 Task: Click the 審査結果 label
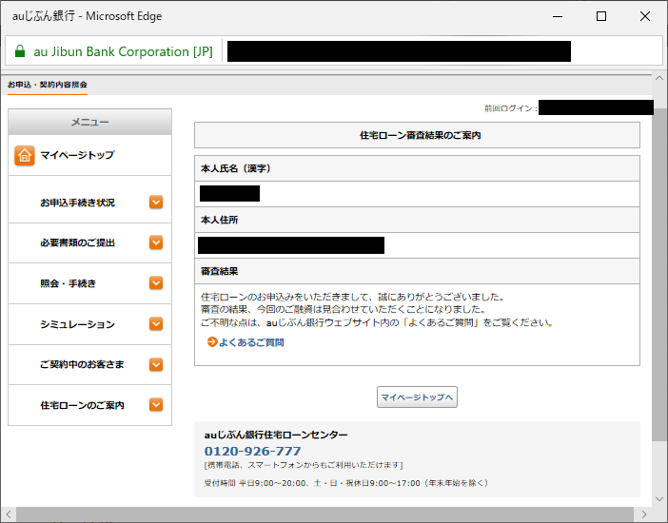coord(220,271)
